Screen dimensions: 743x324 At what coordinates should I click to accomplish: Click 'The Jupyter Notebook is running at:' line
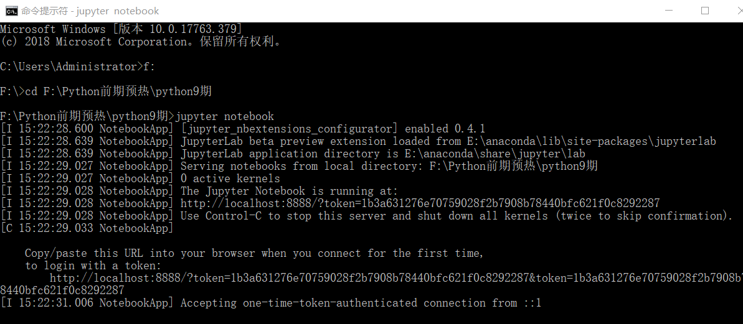point(289,191)
